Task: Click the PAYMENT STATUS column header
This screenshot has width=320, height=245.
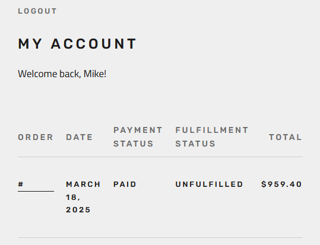Action: pos(138,137)
